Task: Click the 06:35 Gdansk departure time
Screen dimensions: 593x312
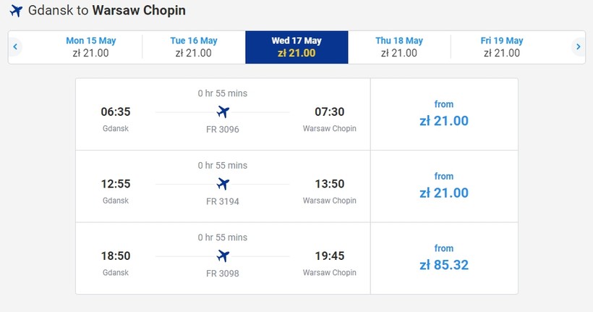Action: tap(116, 112)
